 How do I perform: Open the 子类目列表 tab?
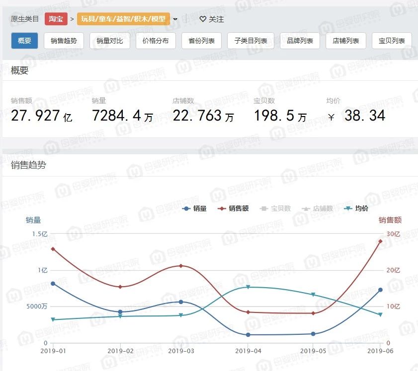click(x=251, y=41)
